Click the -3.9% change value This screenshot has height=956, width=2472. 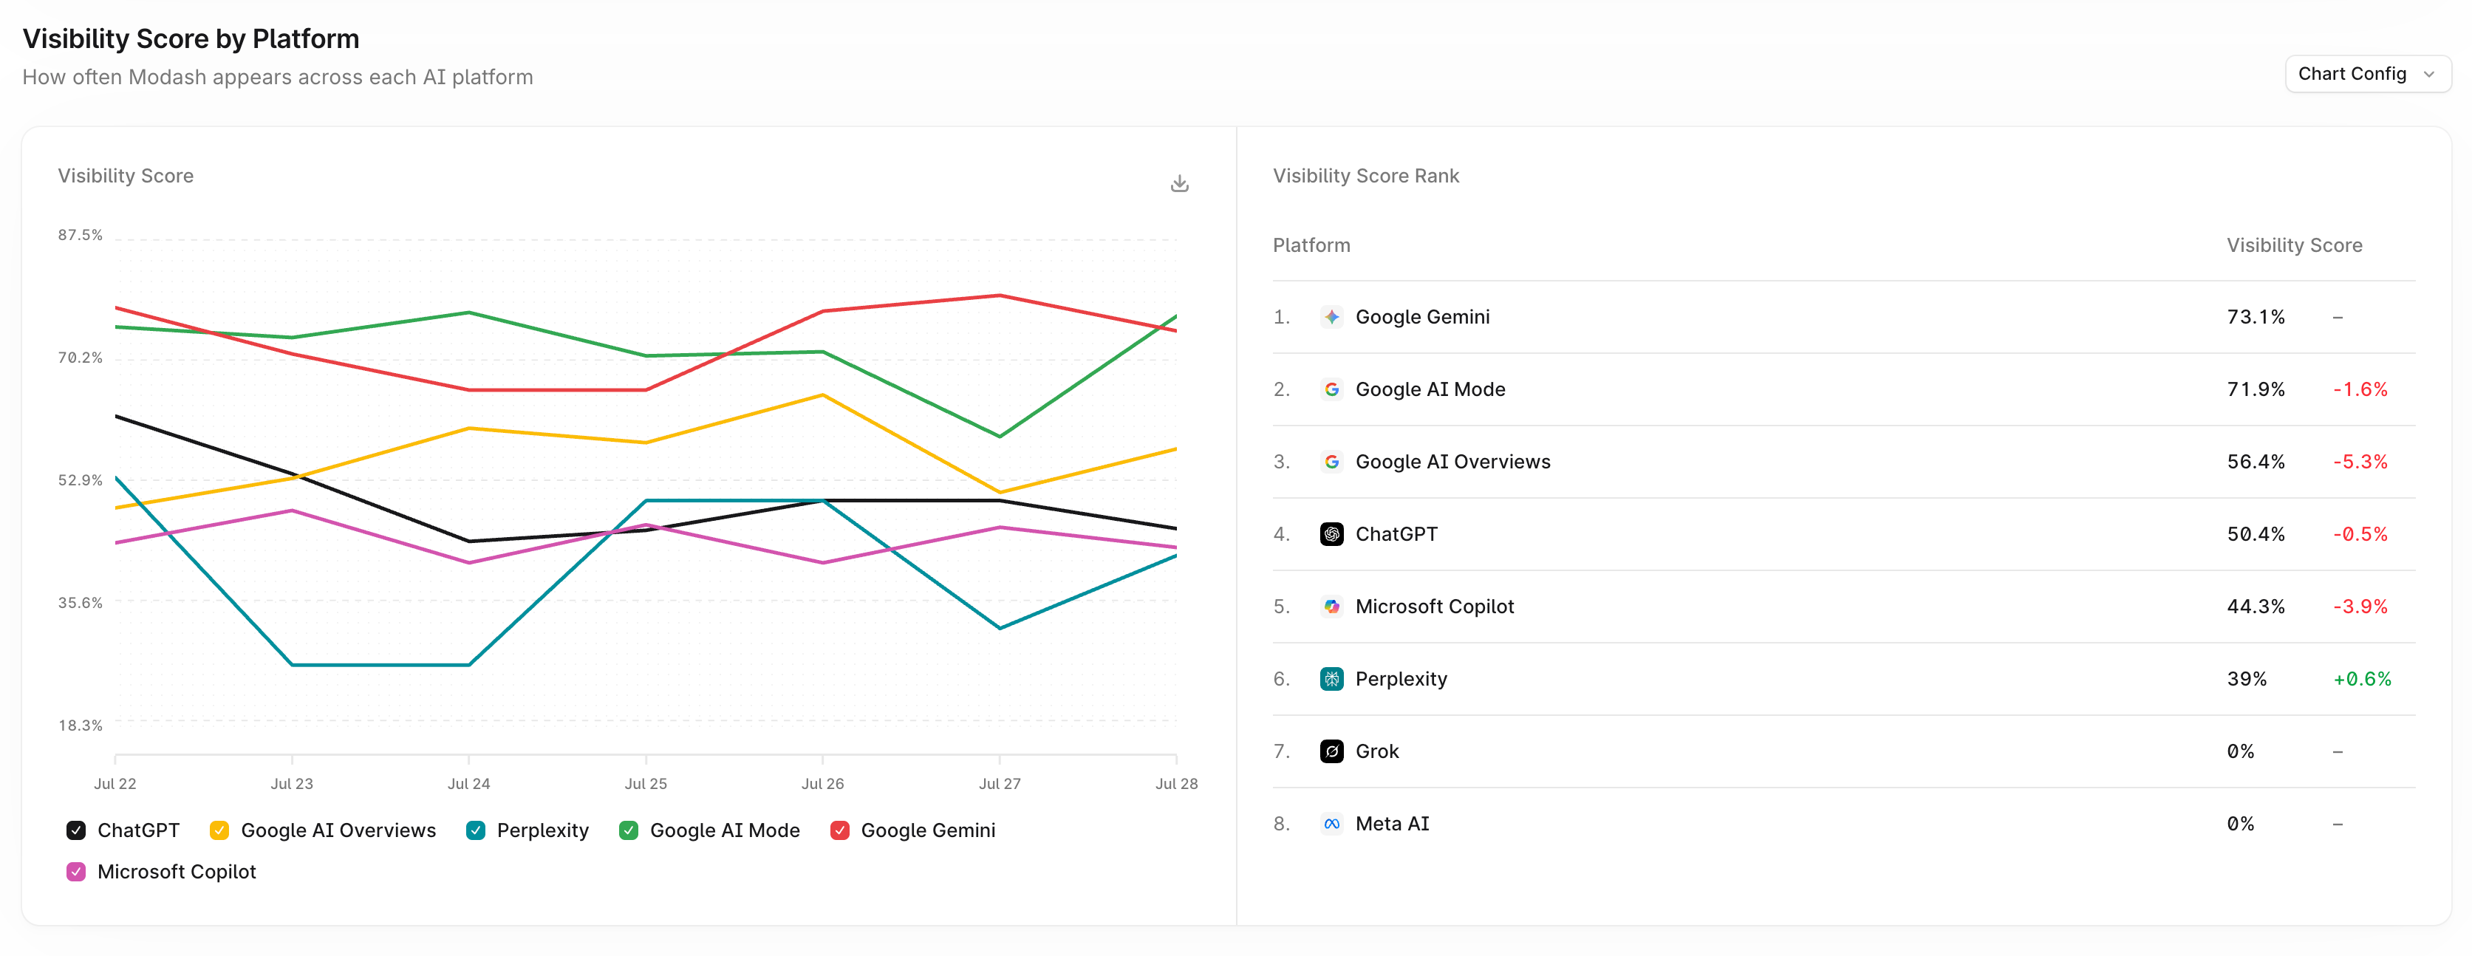pos(2360,607)
